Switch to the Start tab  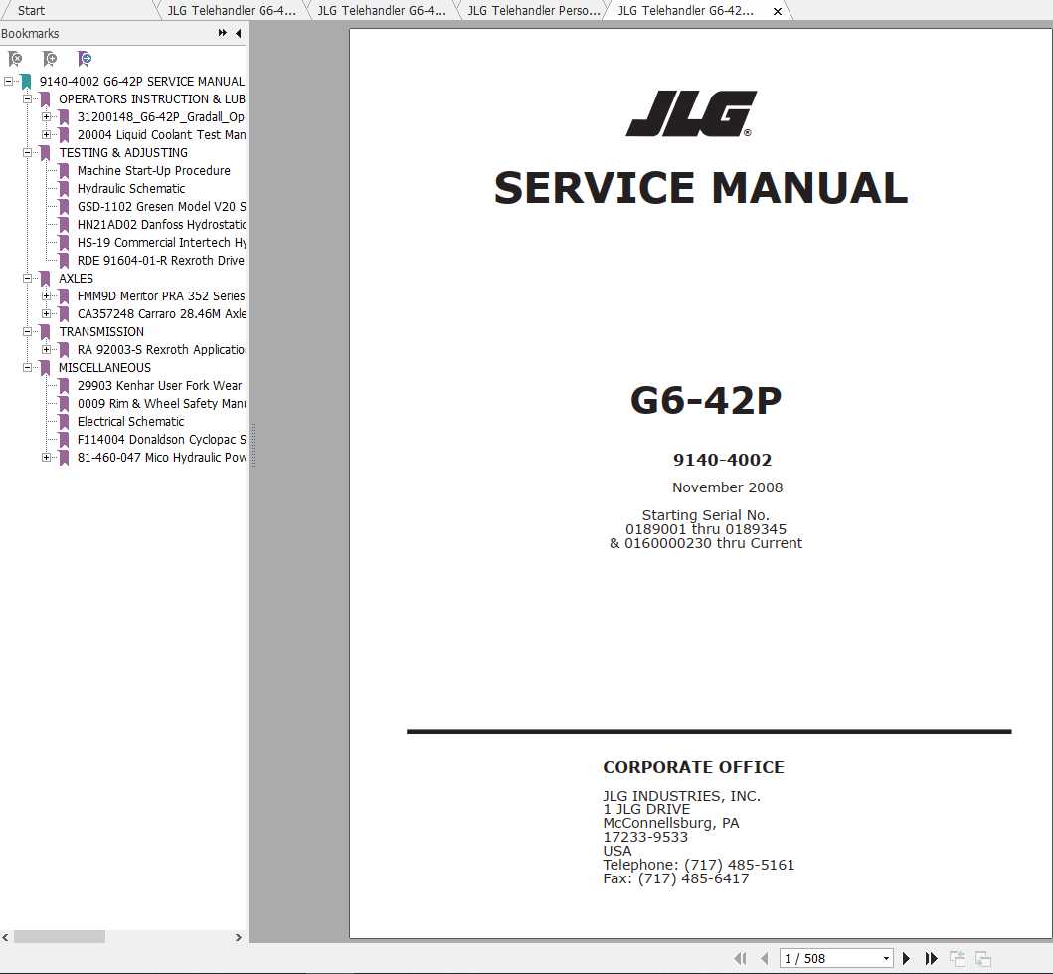pos(31,10)
